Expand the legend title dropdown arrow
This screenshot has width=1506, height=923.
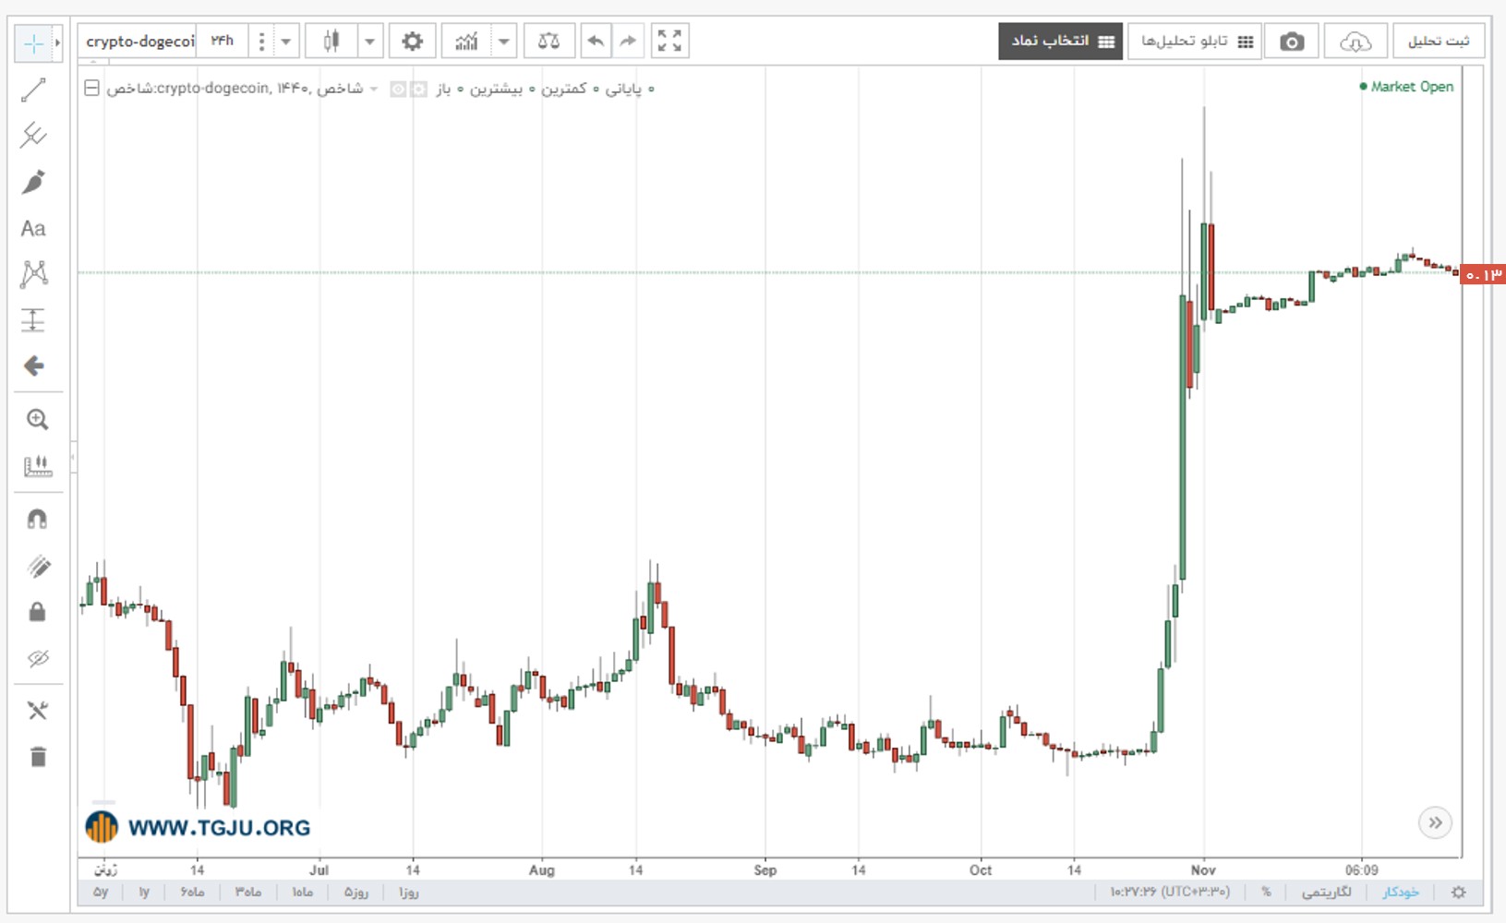point(374,89)
